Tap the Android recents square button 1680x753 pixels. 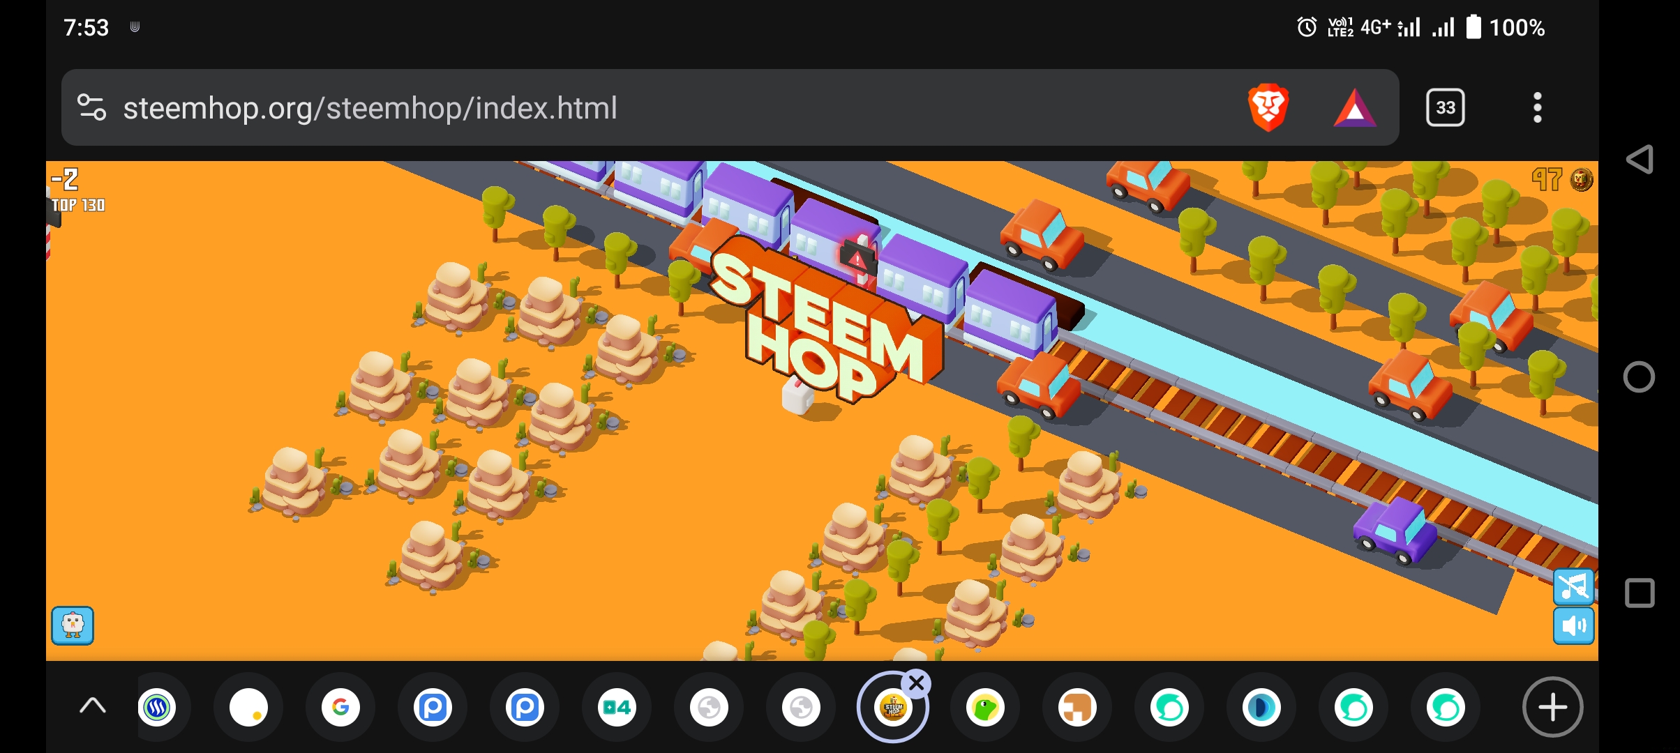coord(1640,593)
